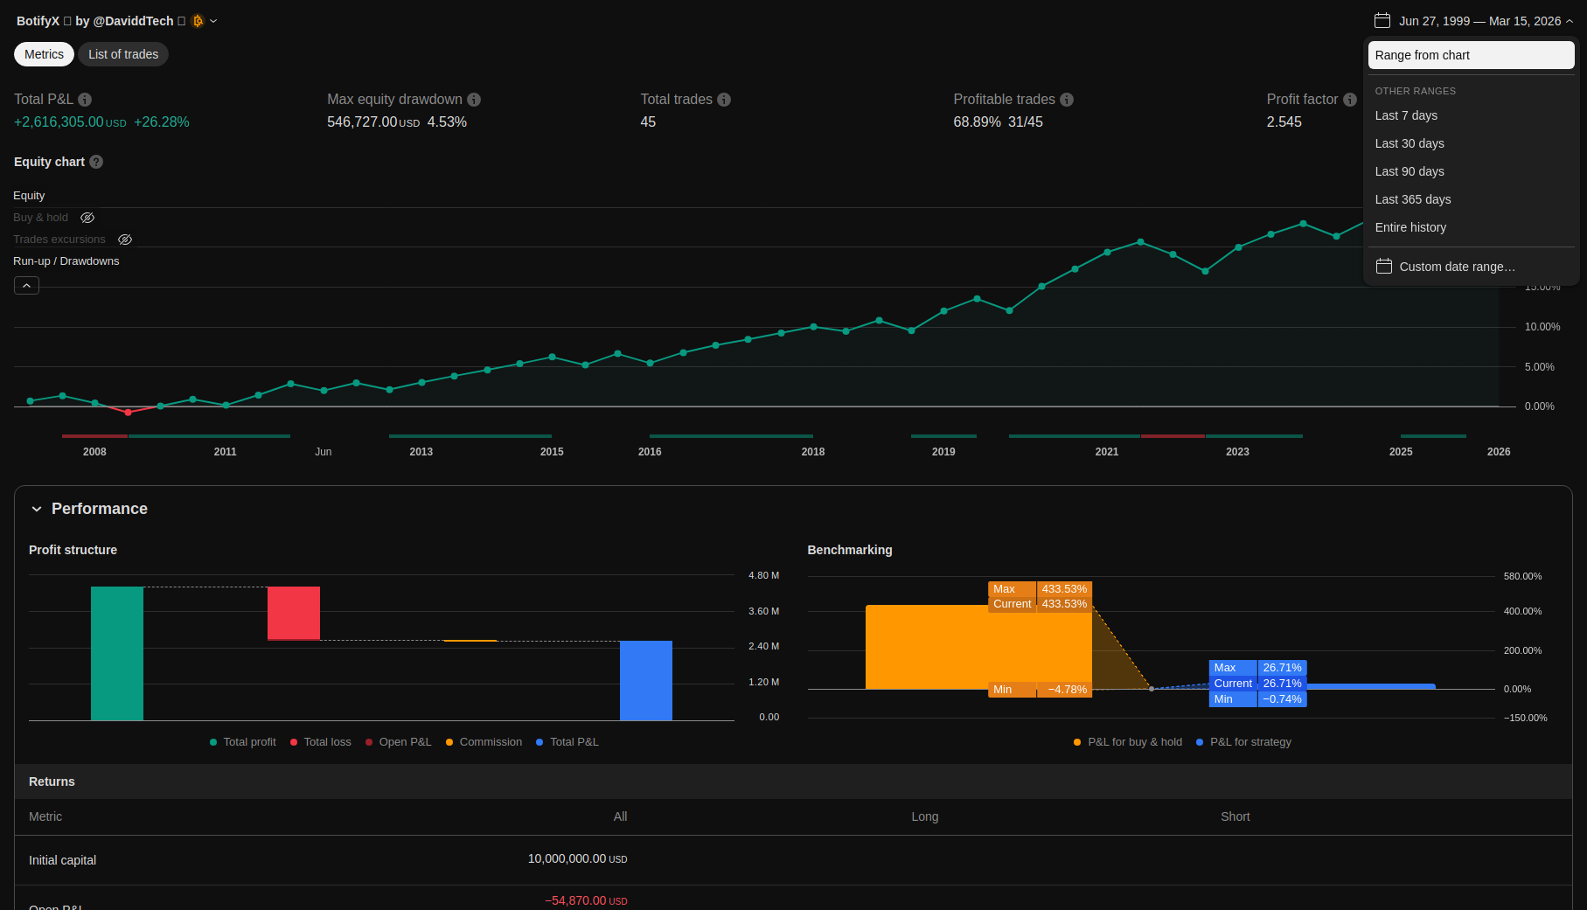This screenshot has width=1587, height=910.
Task: Switch to the List of trades tab
Action: (123, 54)
